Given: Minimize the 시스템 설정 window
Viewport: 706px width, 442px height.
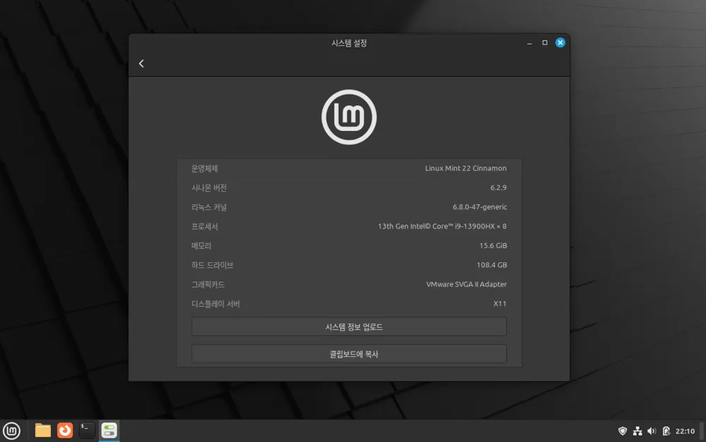Looking at the screenshot, I should tap(529, 43).
